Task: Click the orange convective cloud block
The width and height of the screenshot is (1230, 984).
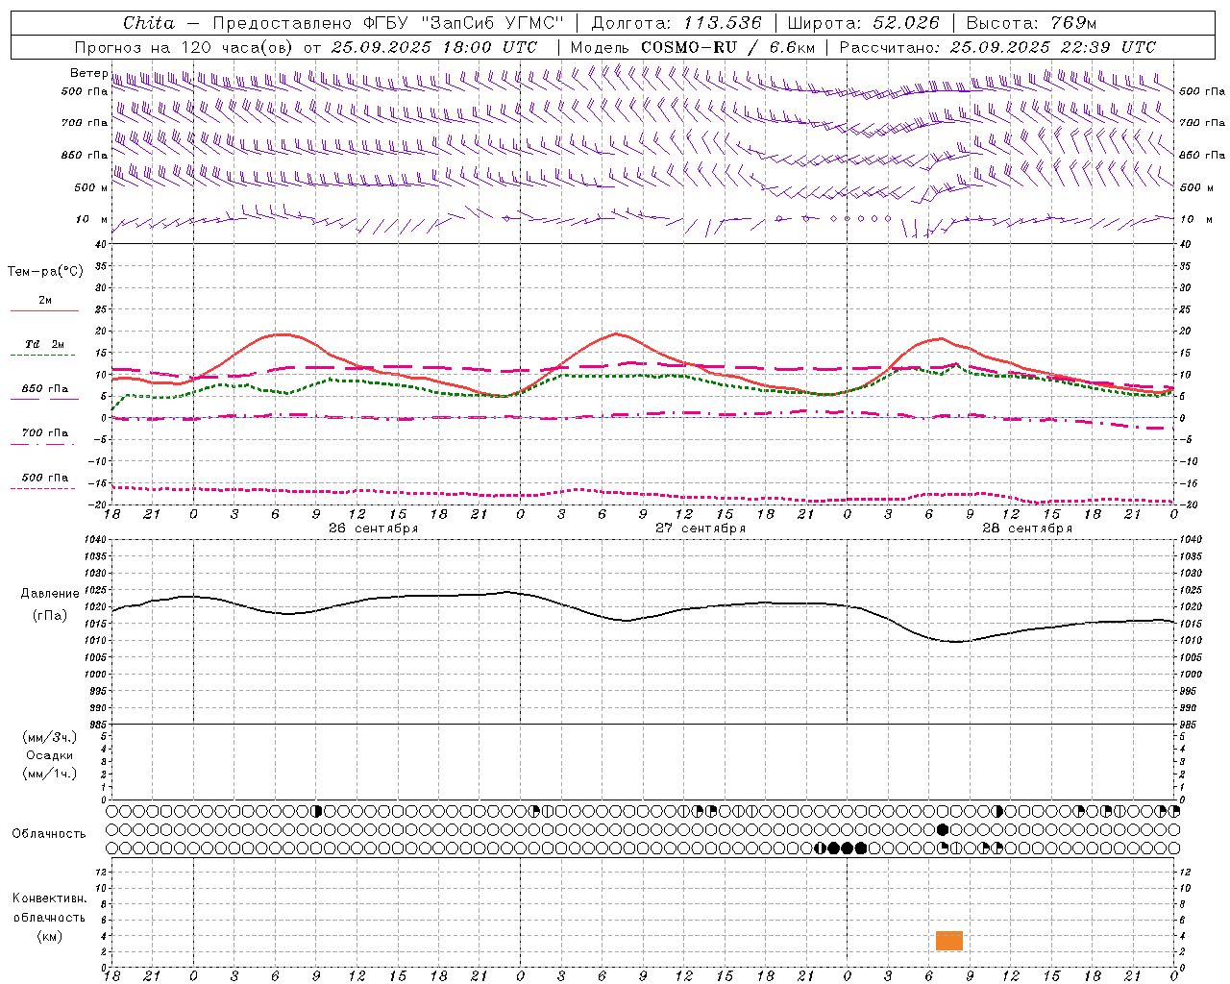Action: coord(949,941)
